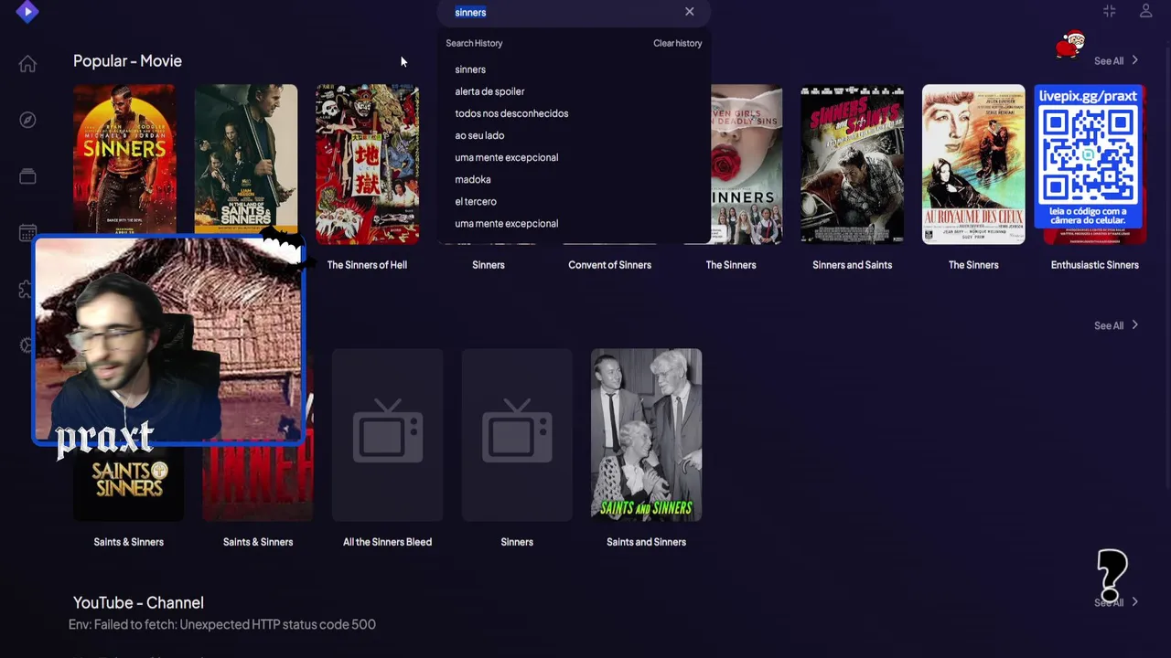The image size is (1171, 658).
Task: Go to the Board home icon
Action: [27, 64]
